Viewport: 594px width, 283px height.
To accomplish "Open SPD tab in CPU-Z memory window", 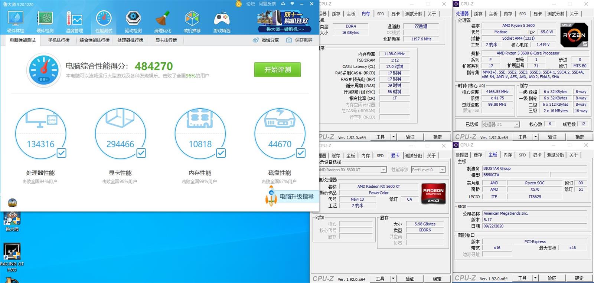I will click(381, 14).
